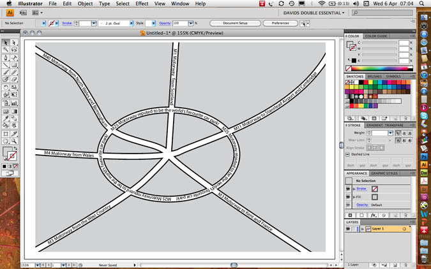Click the Document Setup button

tap(236, 23)
